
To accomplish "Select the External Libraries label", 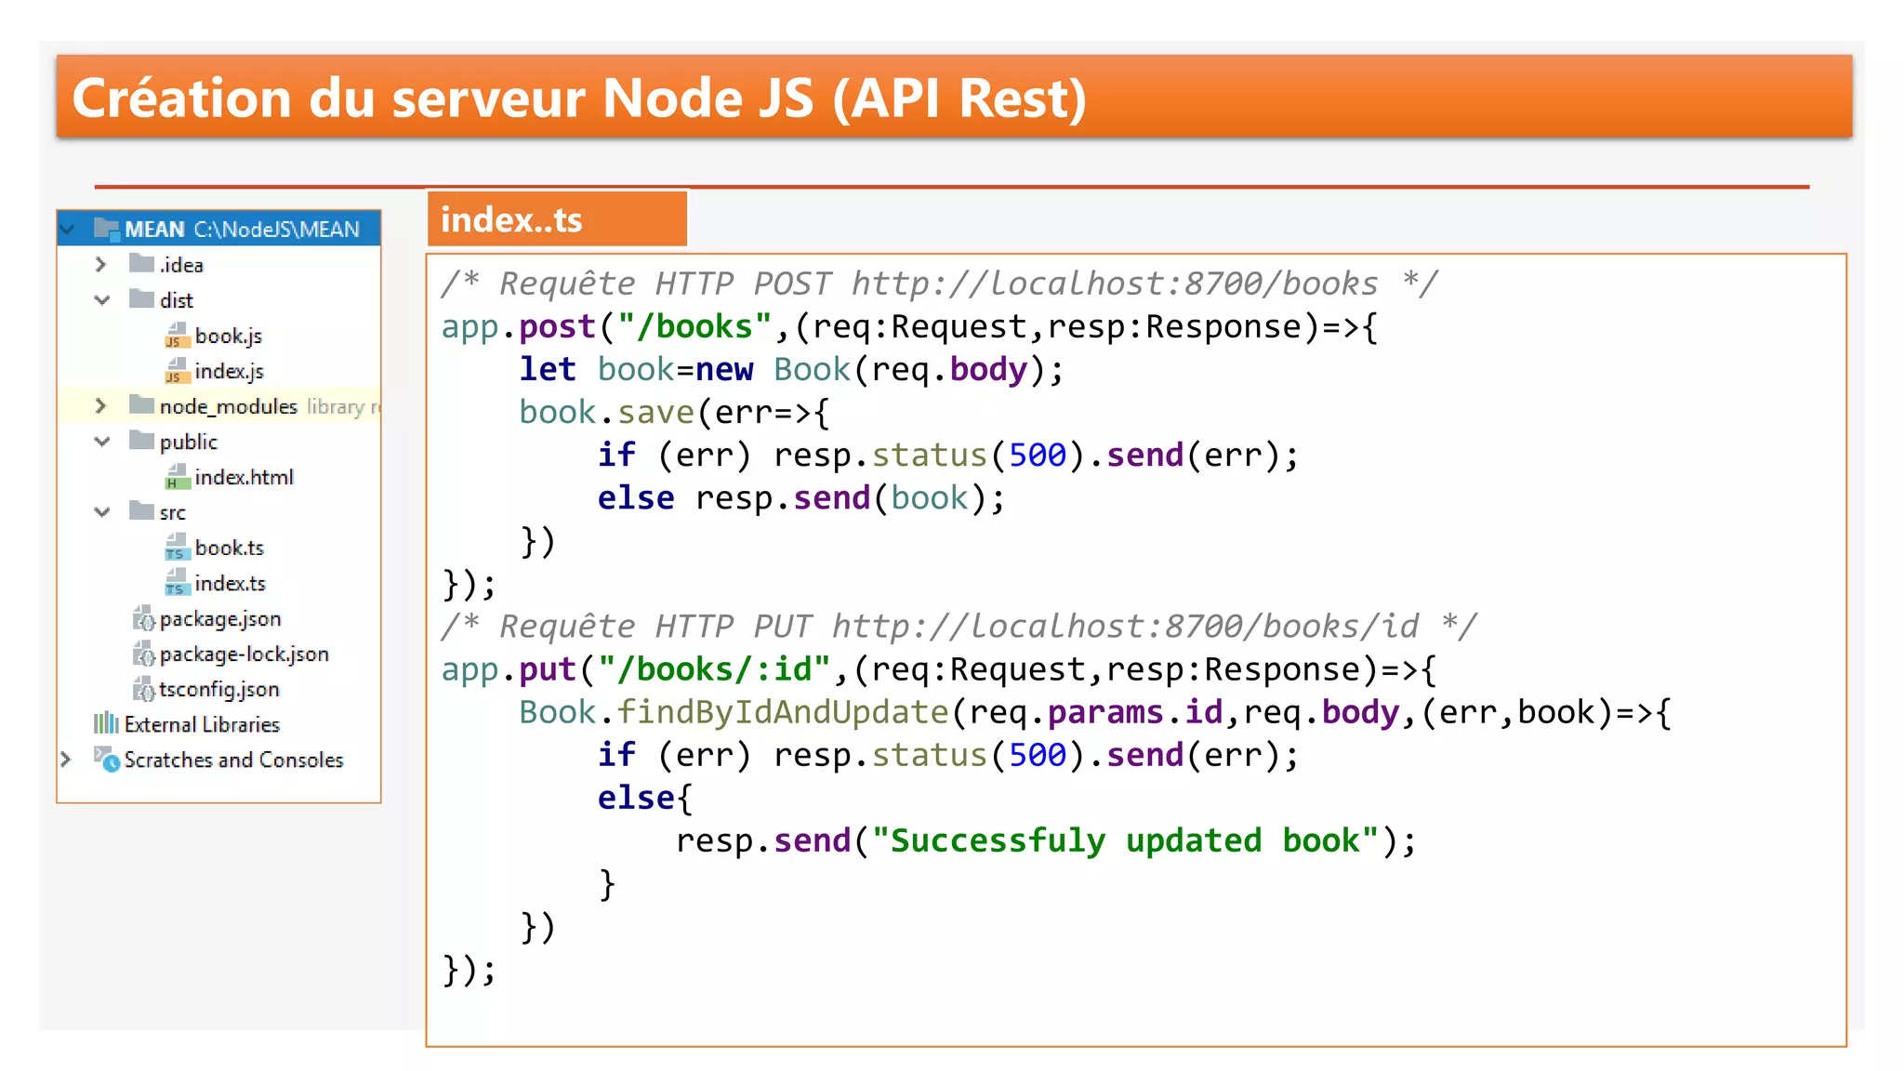I will pyautogui.click(x=202, y=724).
